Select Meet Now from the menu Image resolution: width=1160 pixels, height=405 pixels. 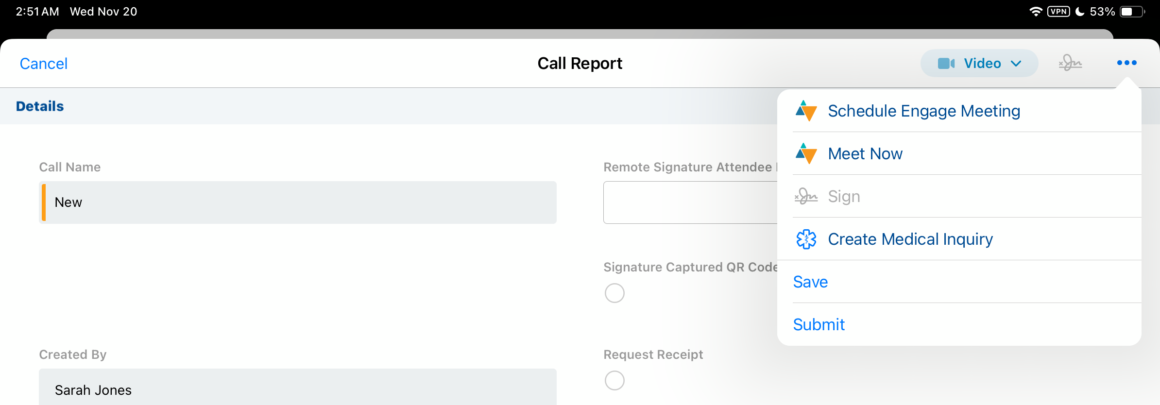coord(865,154)
